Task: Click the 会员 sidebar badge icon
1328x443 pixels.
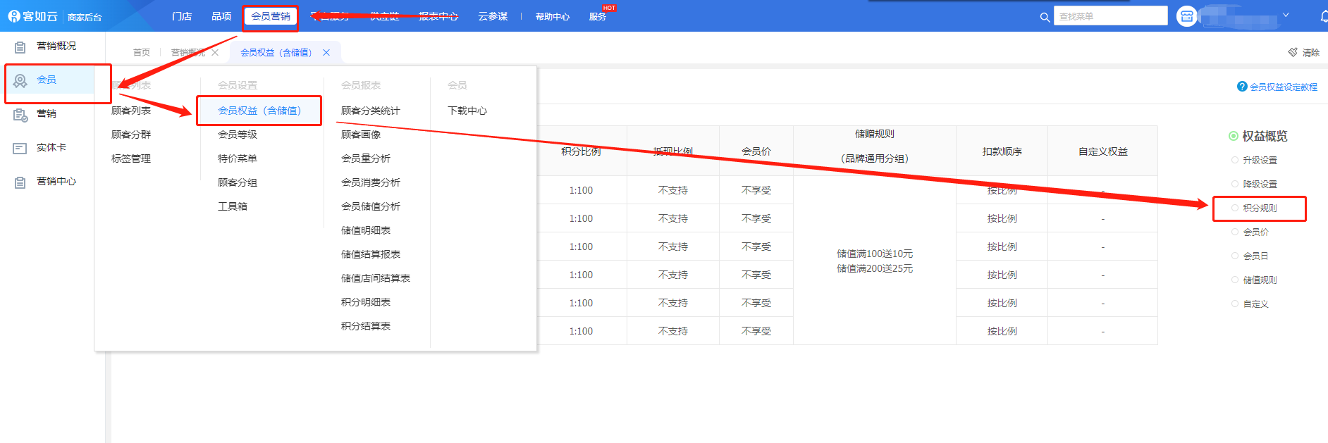Action: (20, 80)
